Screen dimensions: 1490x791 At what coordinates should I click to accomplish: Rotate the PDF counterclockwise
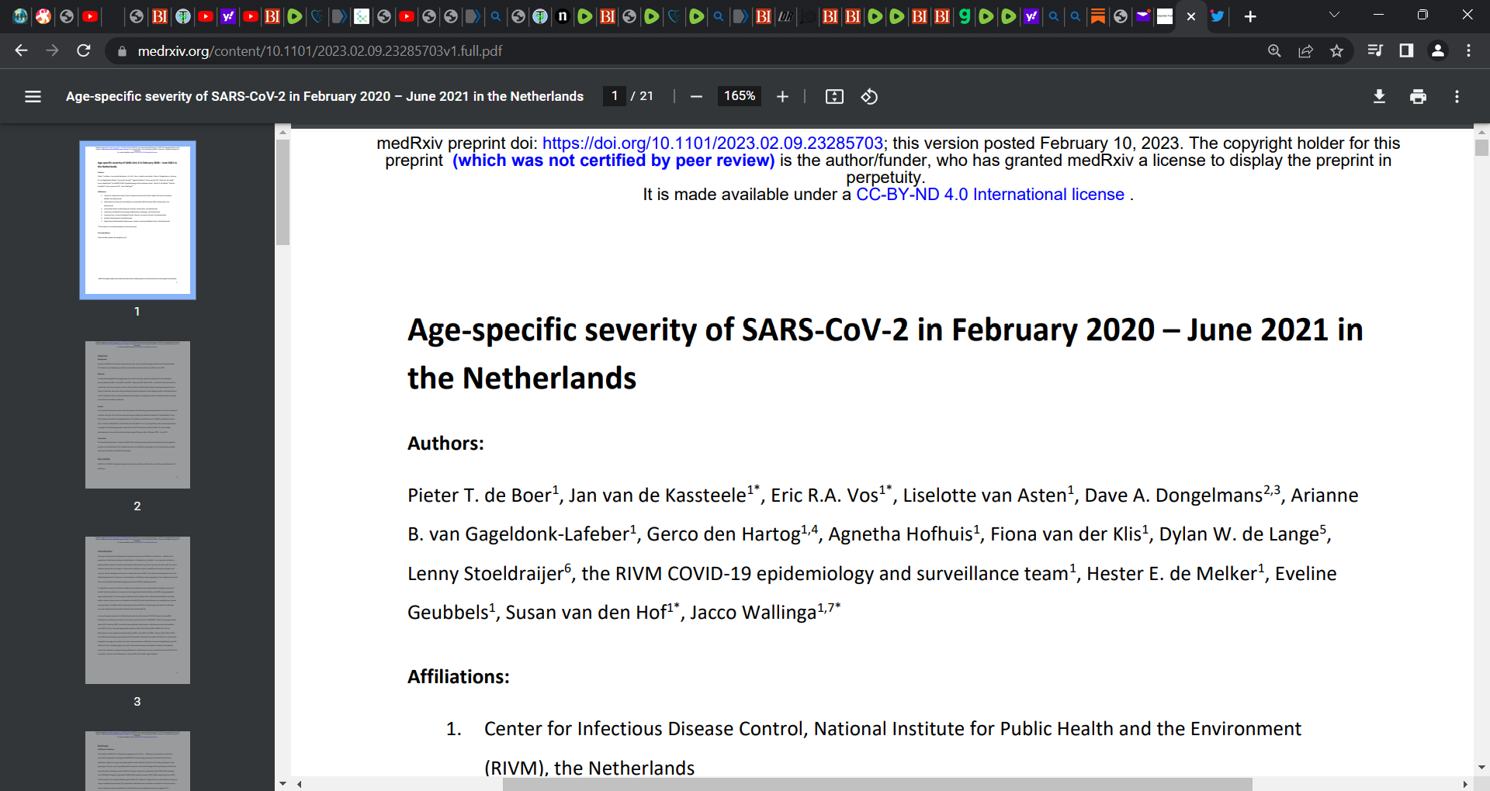[869, 96]
